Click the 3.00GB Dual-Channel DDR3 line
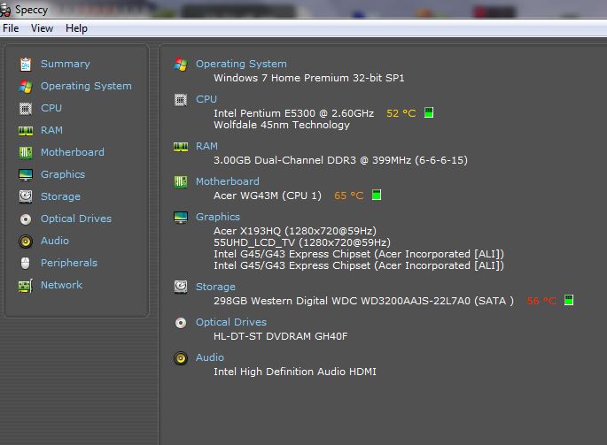This screenshot has height=445, width=607. pos(340,160)
